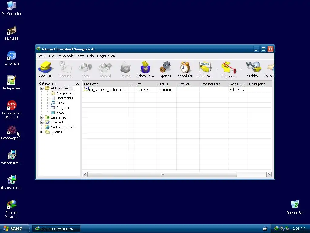This screenshot has height=233, width=310.
Task: Click Internet Download Manager taskbar button
Action: pyautogui.click(x=56, y=229)
